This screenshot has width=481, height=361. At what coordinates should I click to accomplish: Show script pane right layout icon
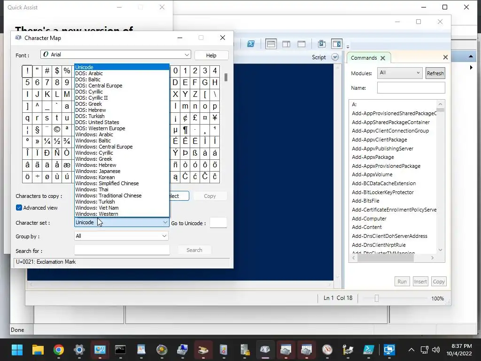[286, 44]
